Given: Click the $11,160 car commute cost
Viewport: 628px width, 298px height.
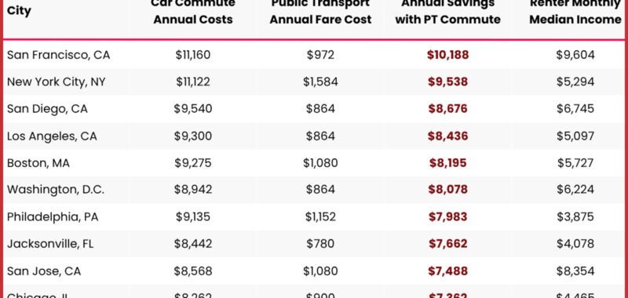Looking at the screenshot, I should click(193, 55).
